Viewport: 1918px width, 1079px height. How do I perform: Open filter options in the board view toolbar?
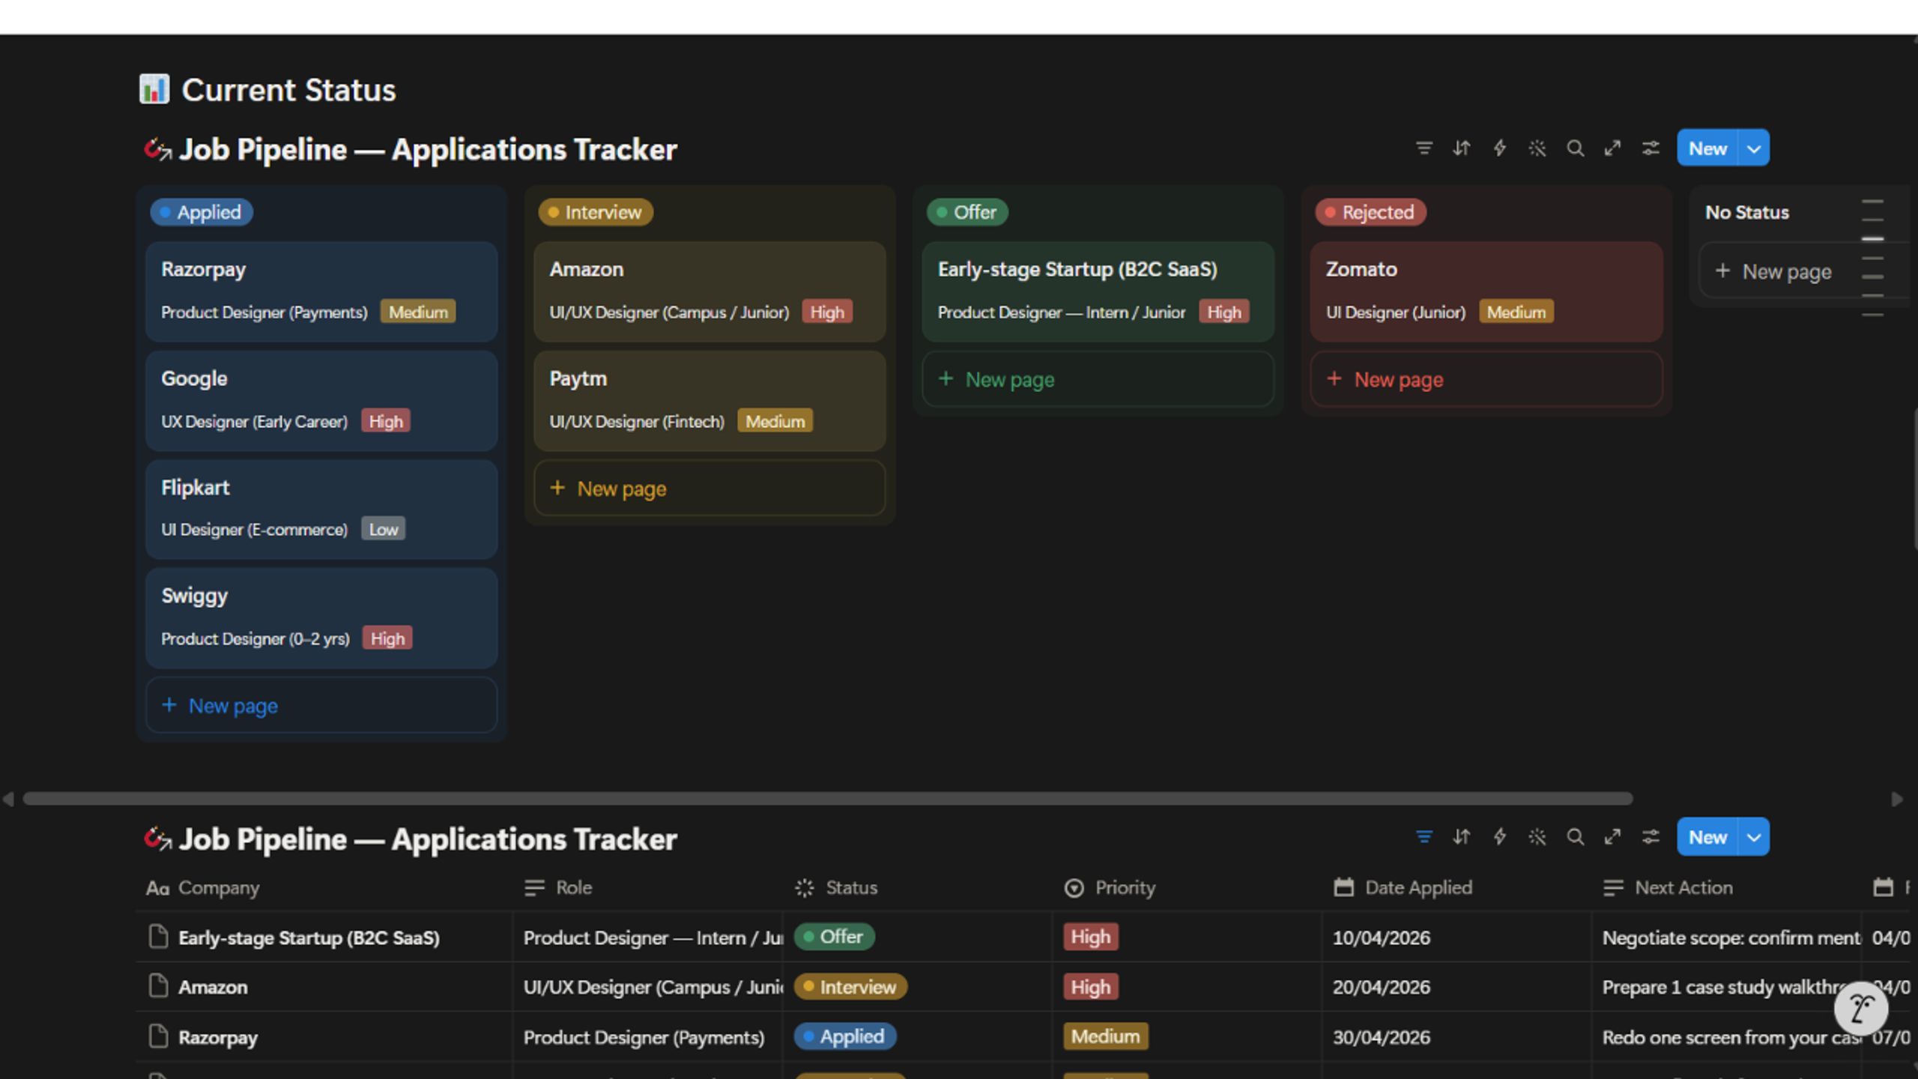point(1424,148)
